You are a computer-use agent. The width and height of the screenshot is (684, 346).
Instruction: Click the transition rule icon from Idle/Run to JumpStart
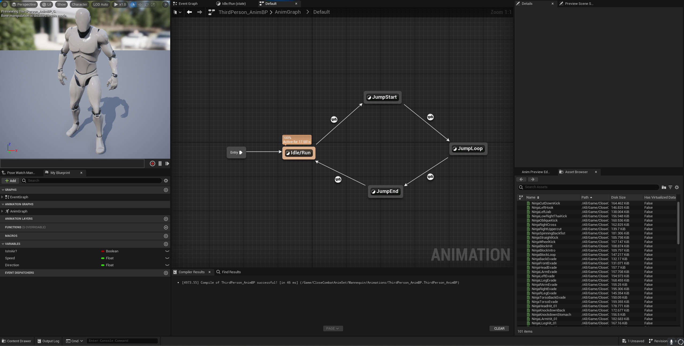coord(334,119)
